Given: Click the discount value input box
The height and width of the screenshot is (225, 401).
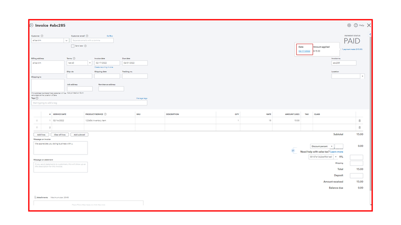Looking at the screenshot, I should coord(339,147).
